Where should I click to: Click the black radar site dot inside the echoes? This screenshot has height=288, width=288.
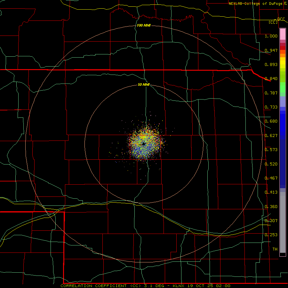[144, 144]
